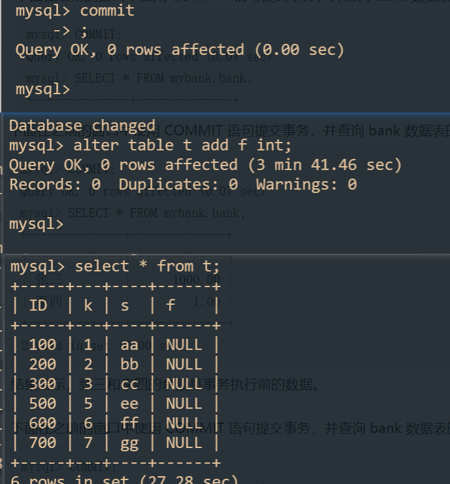This screenshot has height=484, width=450.
Task: Click the 'commit' command text in top terminal
Action: [106, 10]
